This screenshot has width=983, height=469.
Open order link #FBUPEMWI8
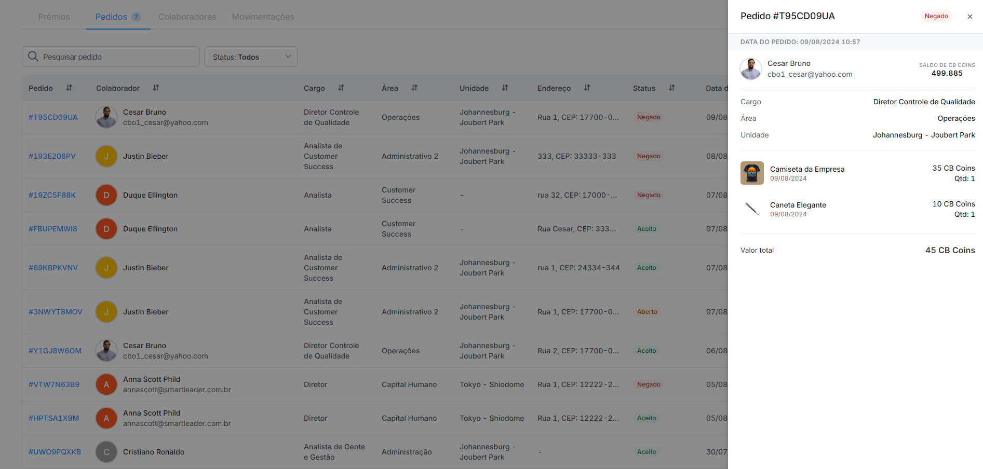53,229
